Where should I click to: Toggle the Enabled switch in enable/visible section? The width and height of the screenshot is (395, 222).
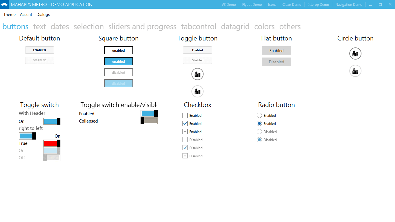(x=149, y=113)
